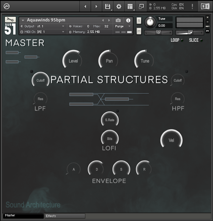Enable the LPF power button
The image size is (213, 221).
32,71
